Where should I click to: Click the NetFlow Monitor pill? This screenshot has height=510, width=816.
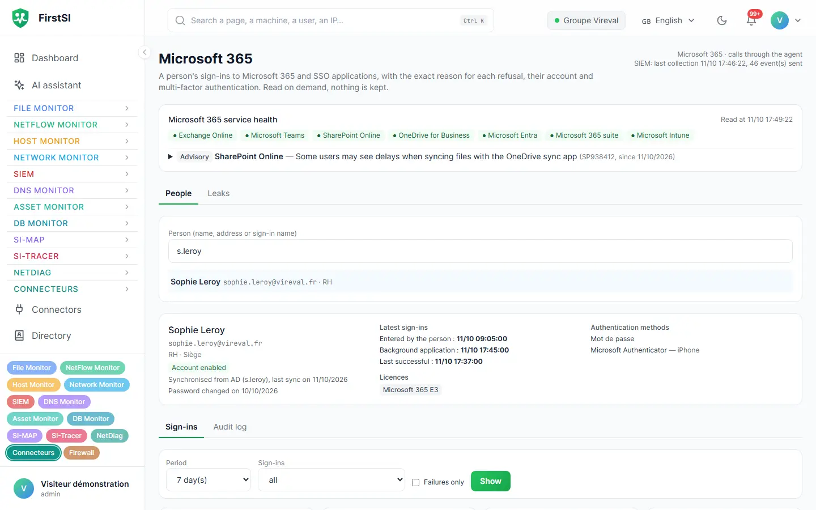92,368
